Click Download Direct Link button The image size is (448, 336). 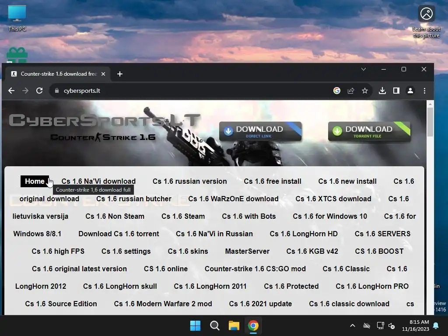[x=260, y=131]
